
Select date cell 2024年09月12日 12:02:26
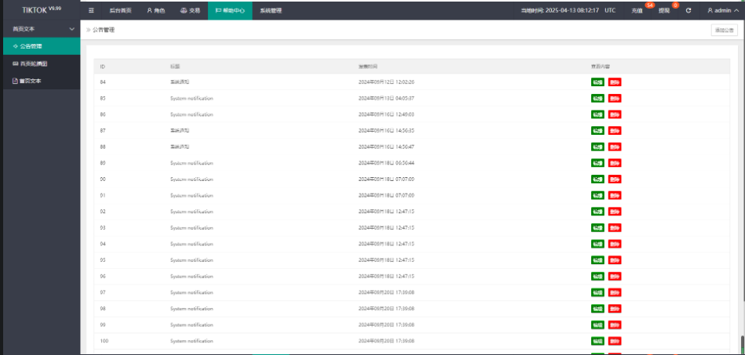pyautogui.click(x=386, y=82)
